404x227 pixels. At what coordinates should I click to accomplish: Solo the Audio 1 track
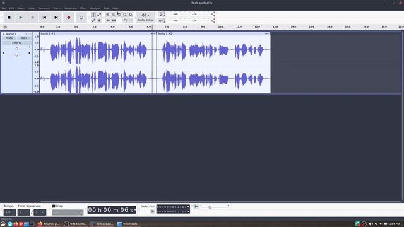(24, 38)
